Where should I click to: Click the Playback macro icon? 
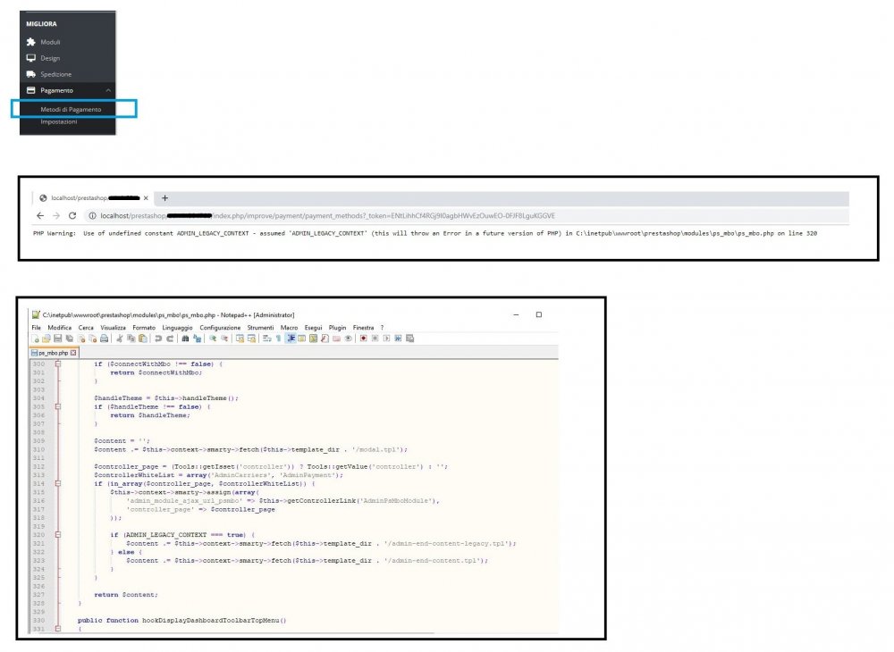pos(386,339)
